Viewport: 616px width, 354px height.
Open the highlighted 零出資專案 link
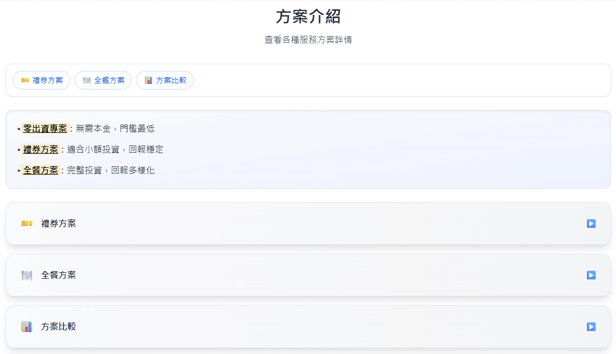click(x=45, y=128)
